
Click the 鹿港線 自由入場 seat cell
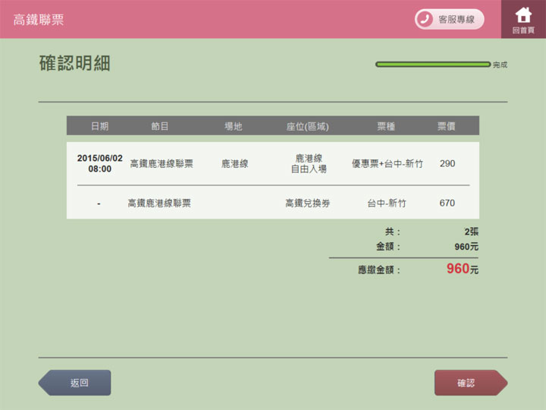(x=309, y=163)
